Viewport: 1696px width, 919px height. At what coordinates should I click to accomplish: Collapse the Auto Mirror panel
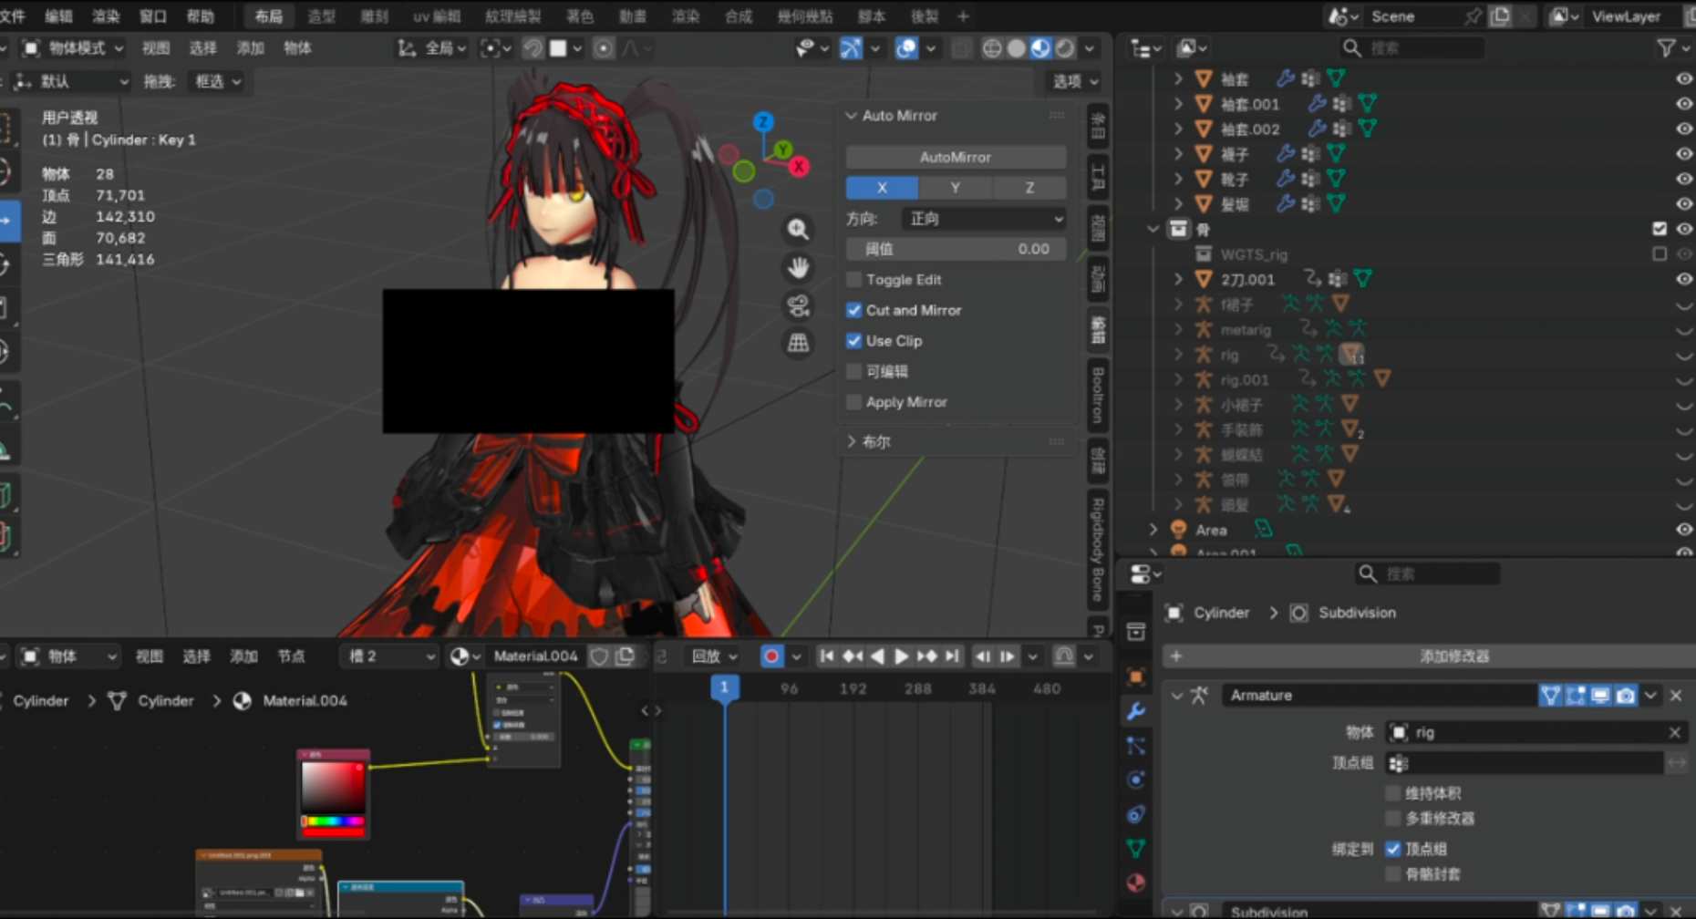(852, 116)
